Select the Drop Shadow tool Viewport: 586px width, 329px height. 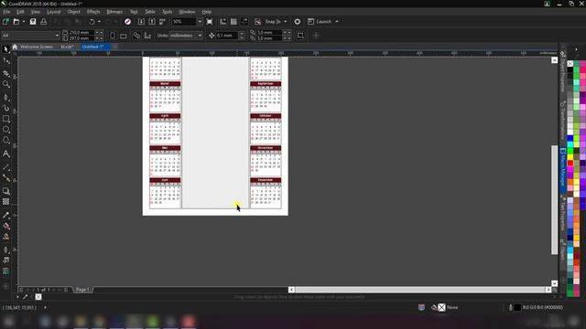click(6, 191)
